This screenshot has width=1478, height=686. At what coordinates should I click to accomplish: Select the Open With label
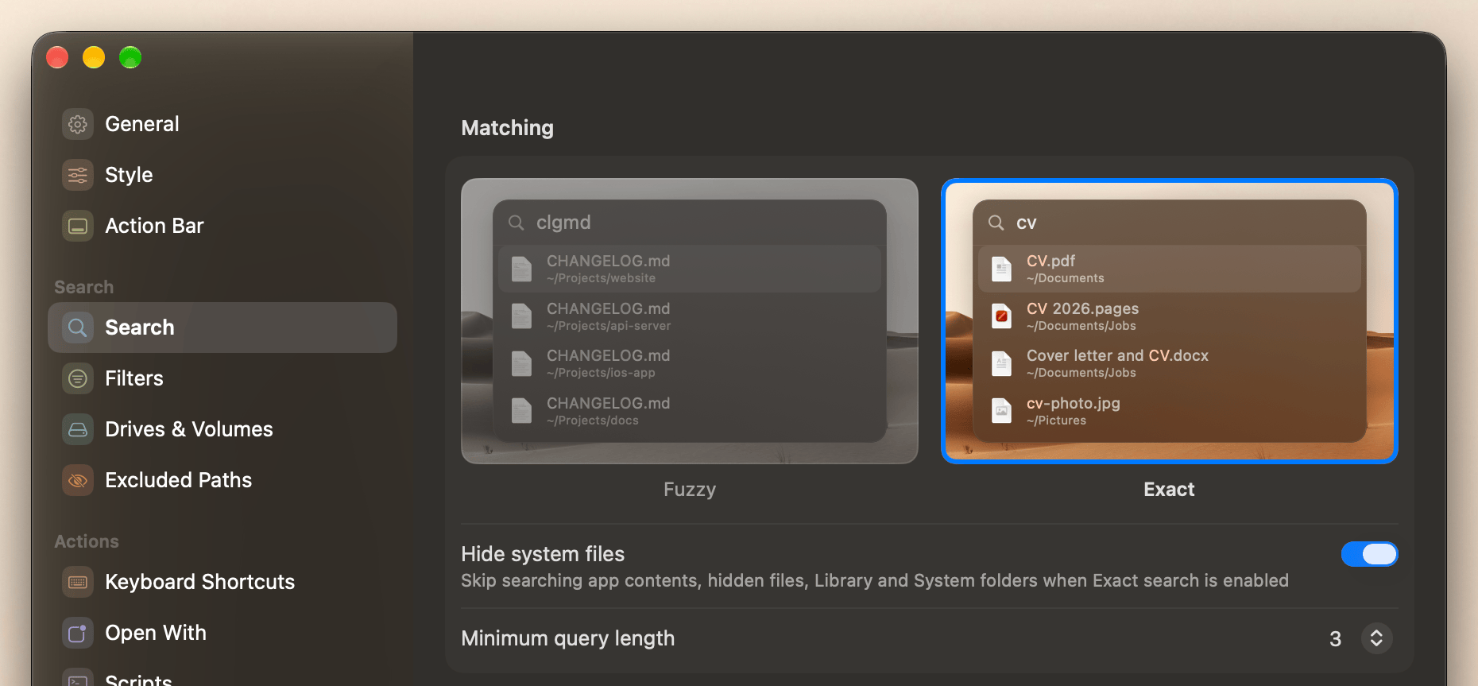point(156,633)
